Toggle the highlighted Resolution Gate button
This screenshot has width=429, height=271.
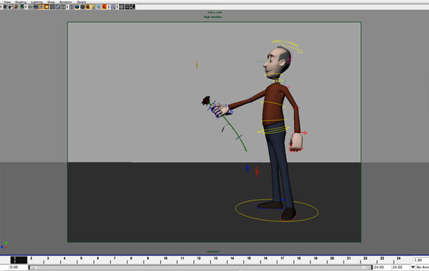point(41,7)
